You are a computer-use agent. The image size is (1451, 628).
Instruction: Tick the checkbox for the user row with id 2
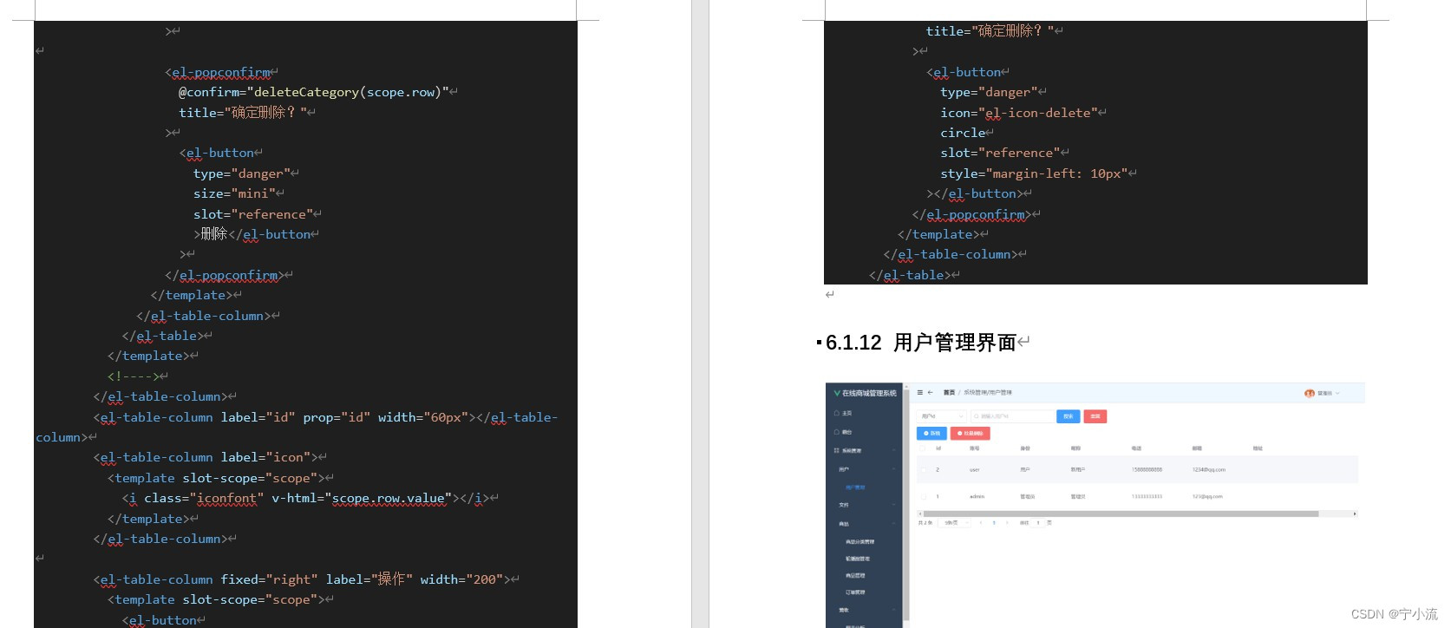[924, 470]
